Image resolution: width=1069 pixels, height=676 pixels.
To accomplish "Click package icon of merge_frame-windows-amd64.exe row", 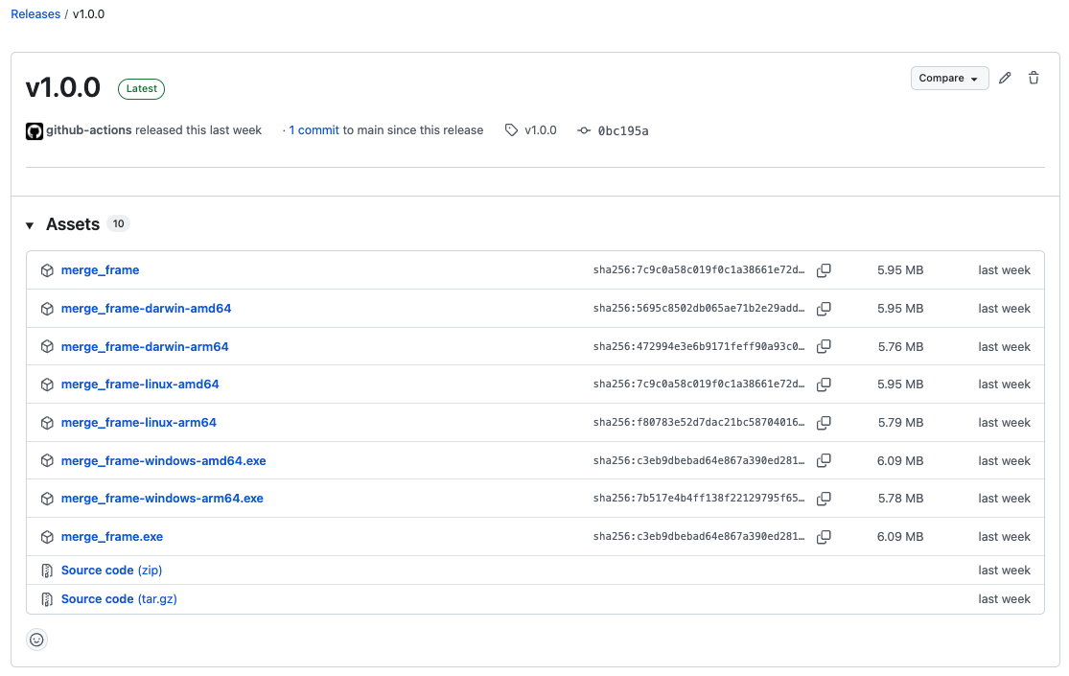I will point(47,460).
